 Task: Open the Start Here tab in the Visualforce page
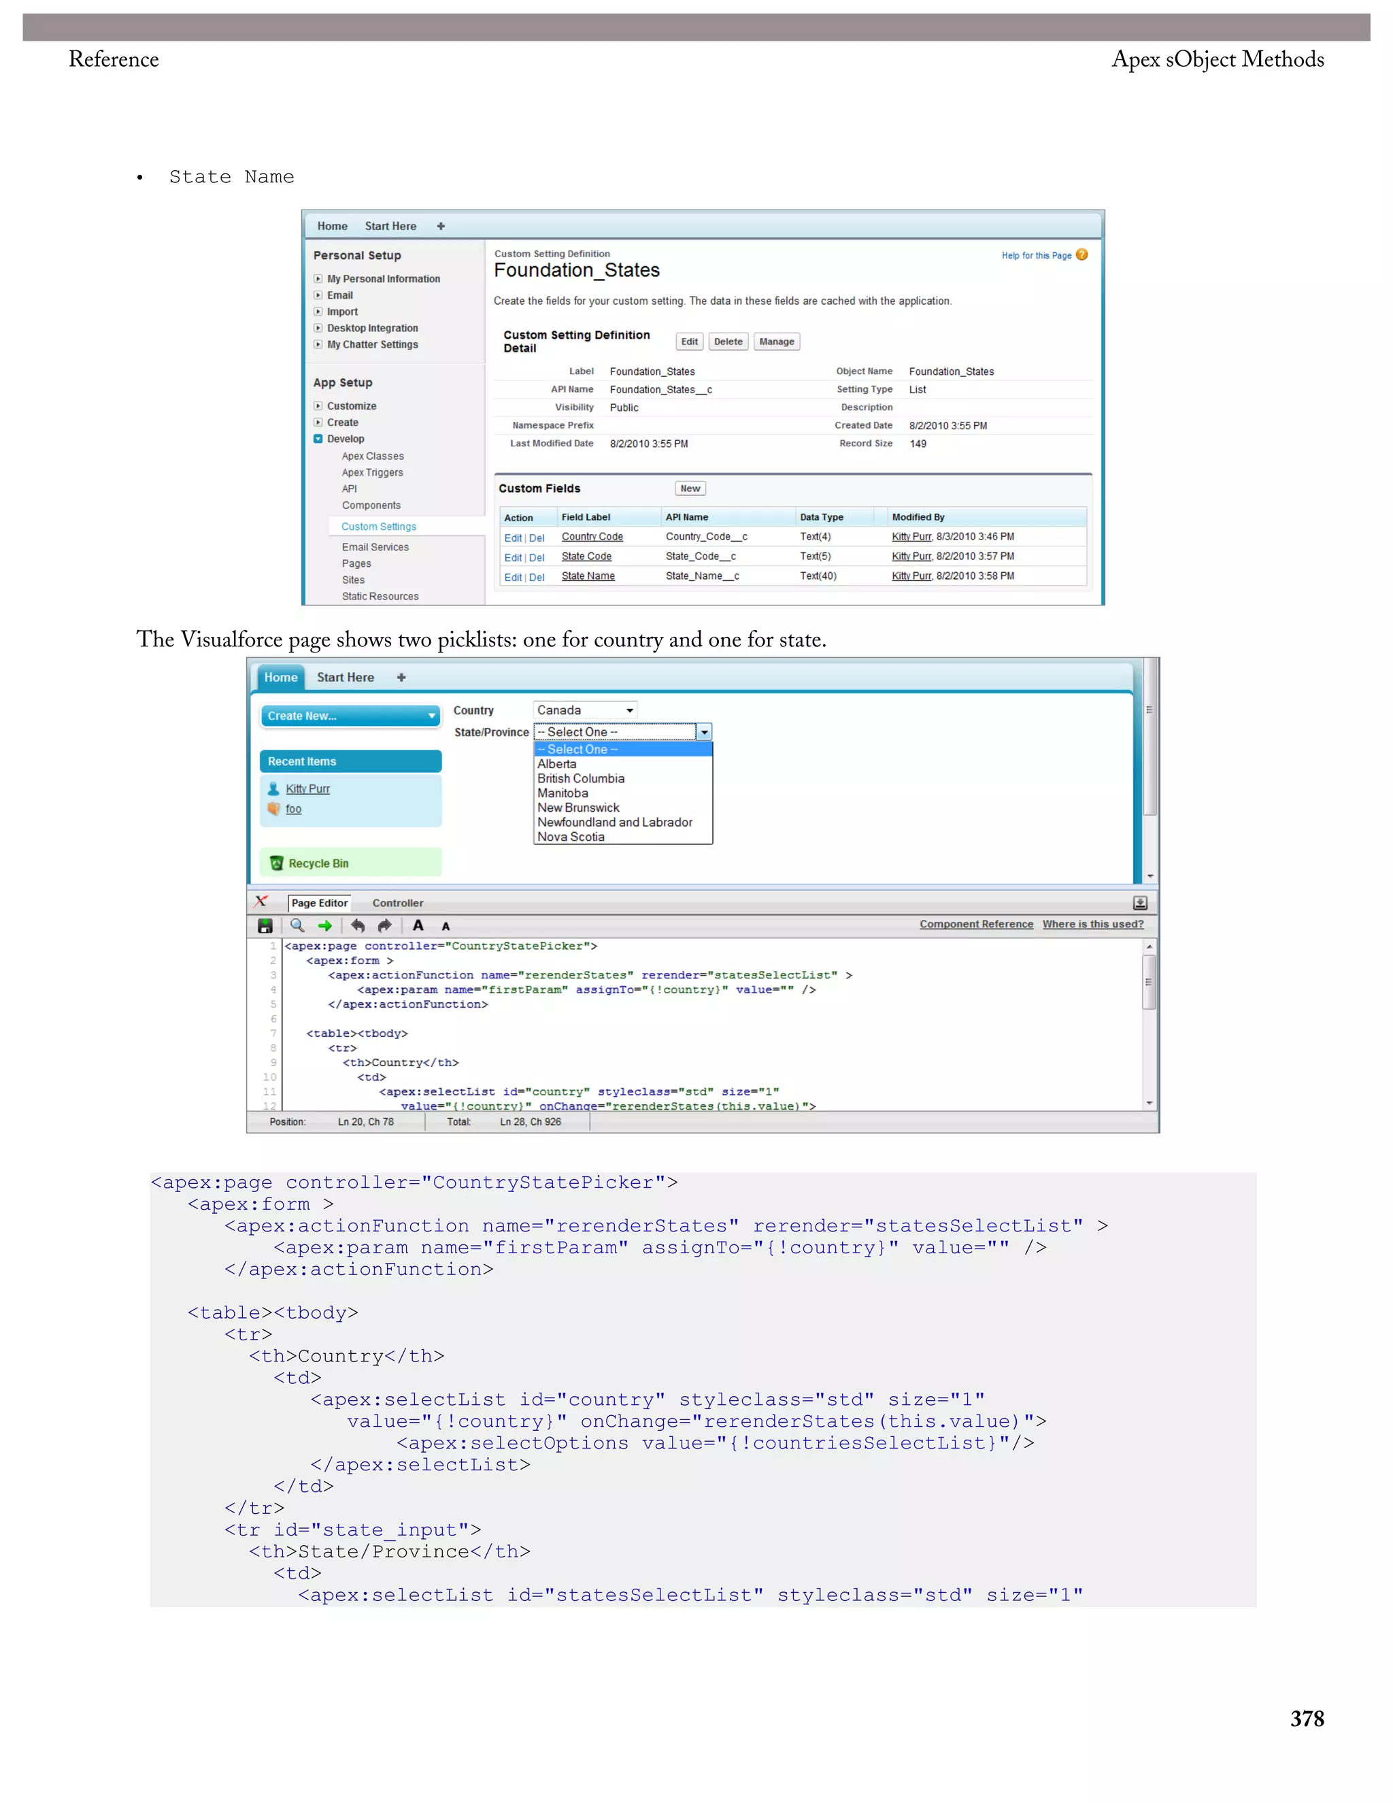pos(345,677)
